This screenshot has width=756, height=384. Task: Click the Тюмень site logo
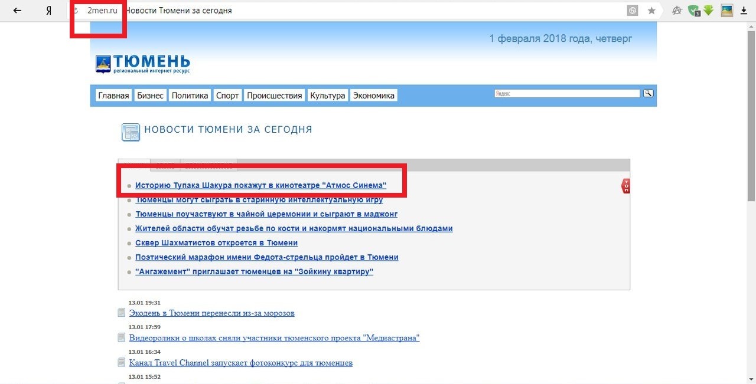[x=143, y=64]
